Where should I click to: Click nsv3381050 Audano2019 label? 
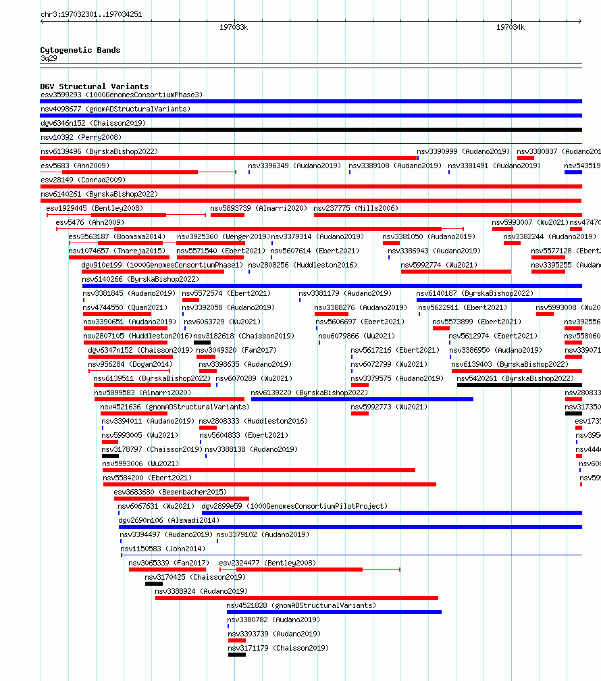[x=429, y=236]
